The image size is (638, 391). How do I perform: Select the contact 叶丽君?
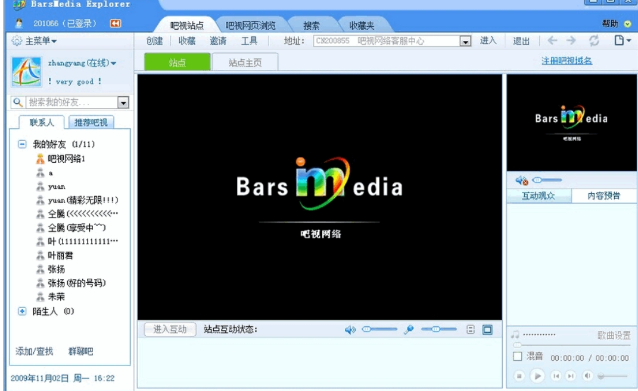(x=55, y=256)
